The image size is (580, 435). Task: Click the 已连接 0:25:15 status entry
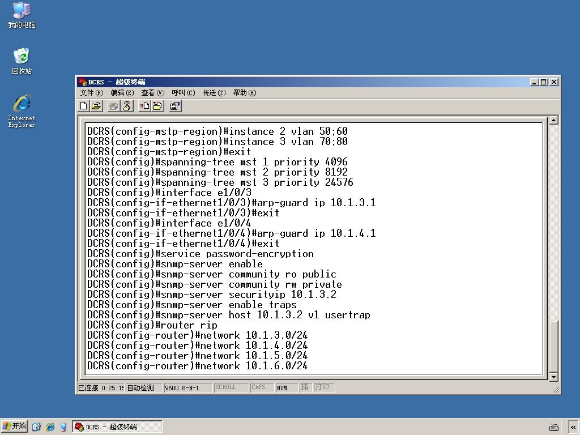tap(101, 387)
